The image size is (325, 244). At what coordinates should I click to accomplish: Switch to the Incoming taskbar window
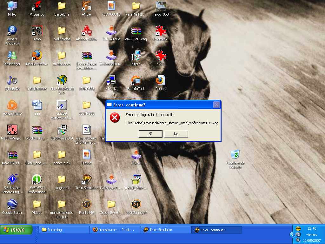click(x=64, y=230)
